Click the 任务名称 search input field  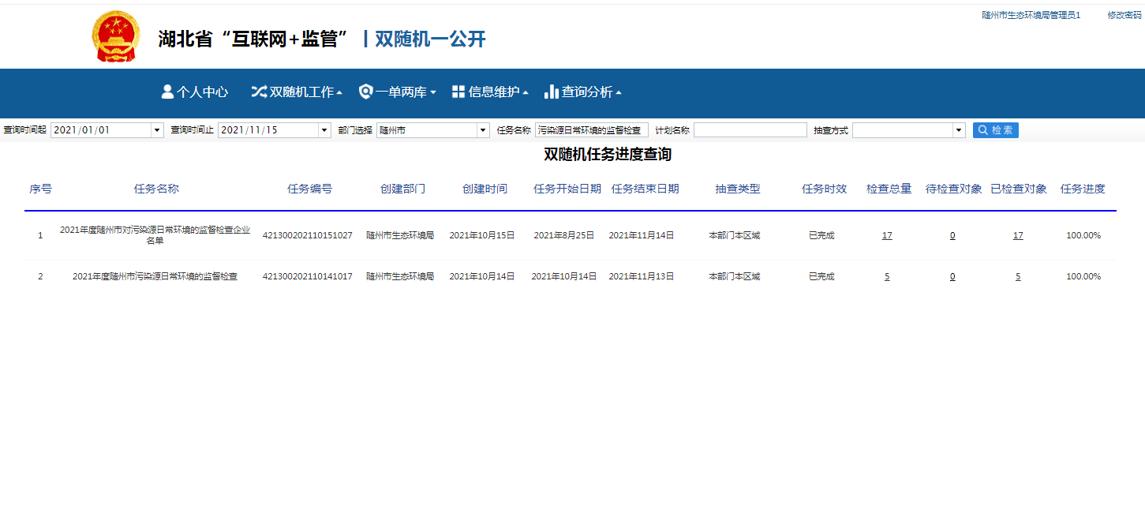pyautogui.click(x=591, y=130)
